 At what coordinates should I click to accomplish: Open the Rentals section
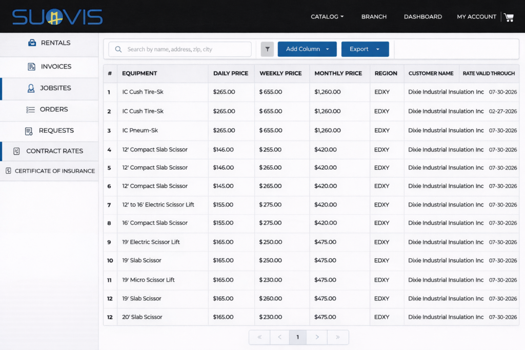coord(50,43)
